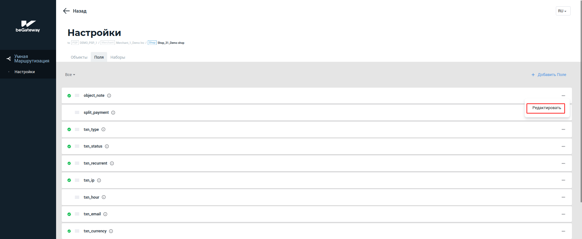This screenshot has width=582, height=239.
Task: Click the info icon next to object_note
Action: pyautogui.click(x=109, y=96)
